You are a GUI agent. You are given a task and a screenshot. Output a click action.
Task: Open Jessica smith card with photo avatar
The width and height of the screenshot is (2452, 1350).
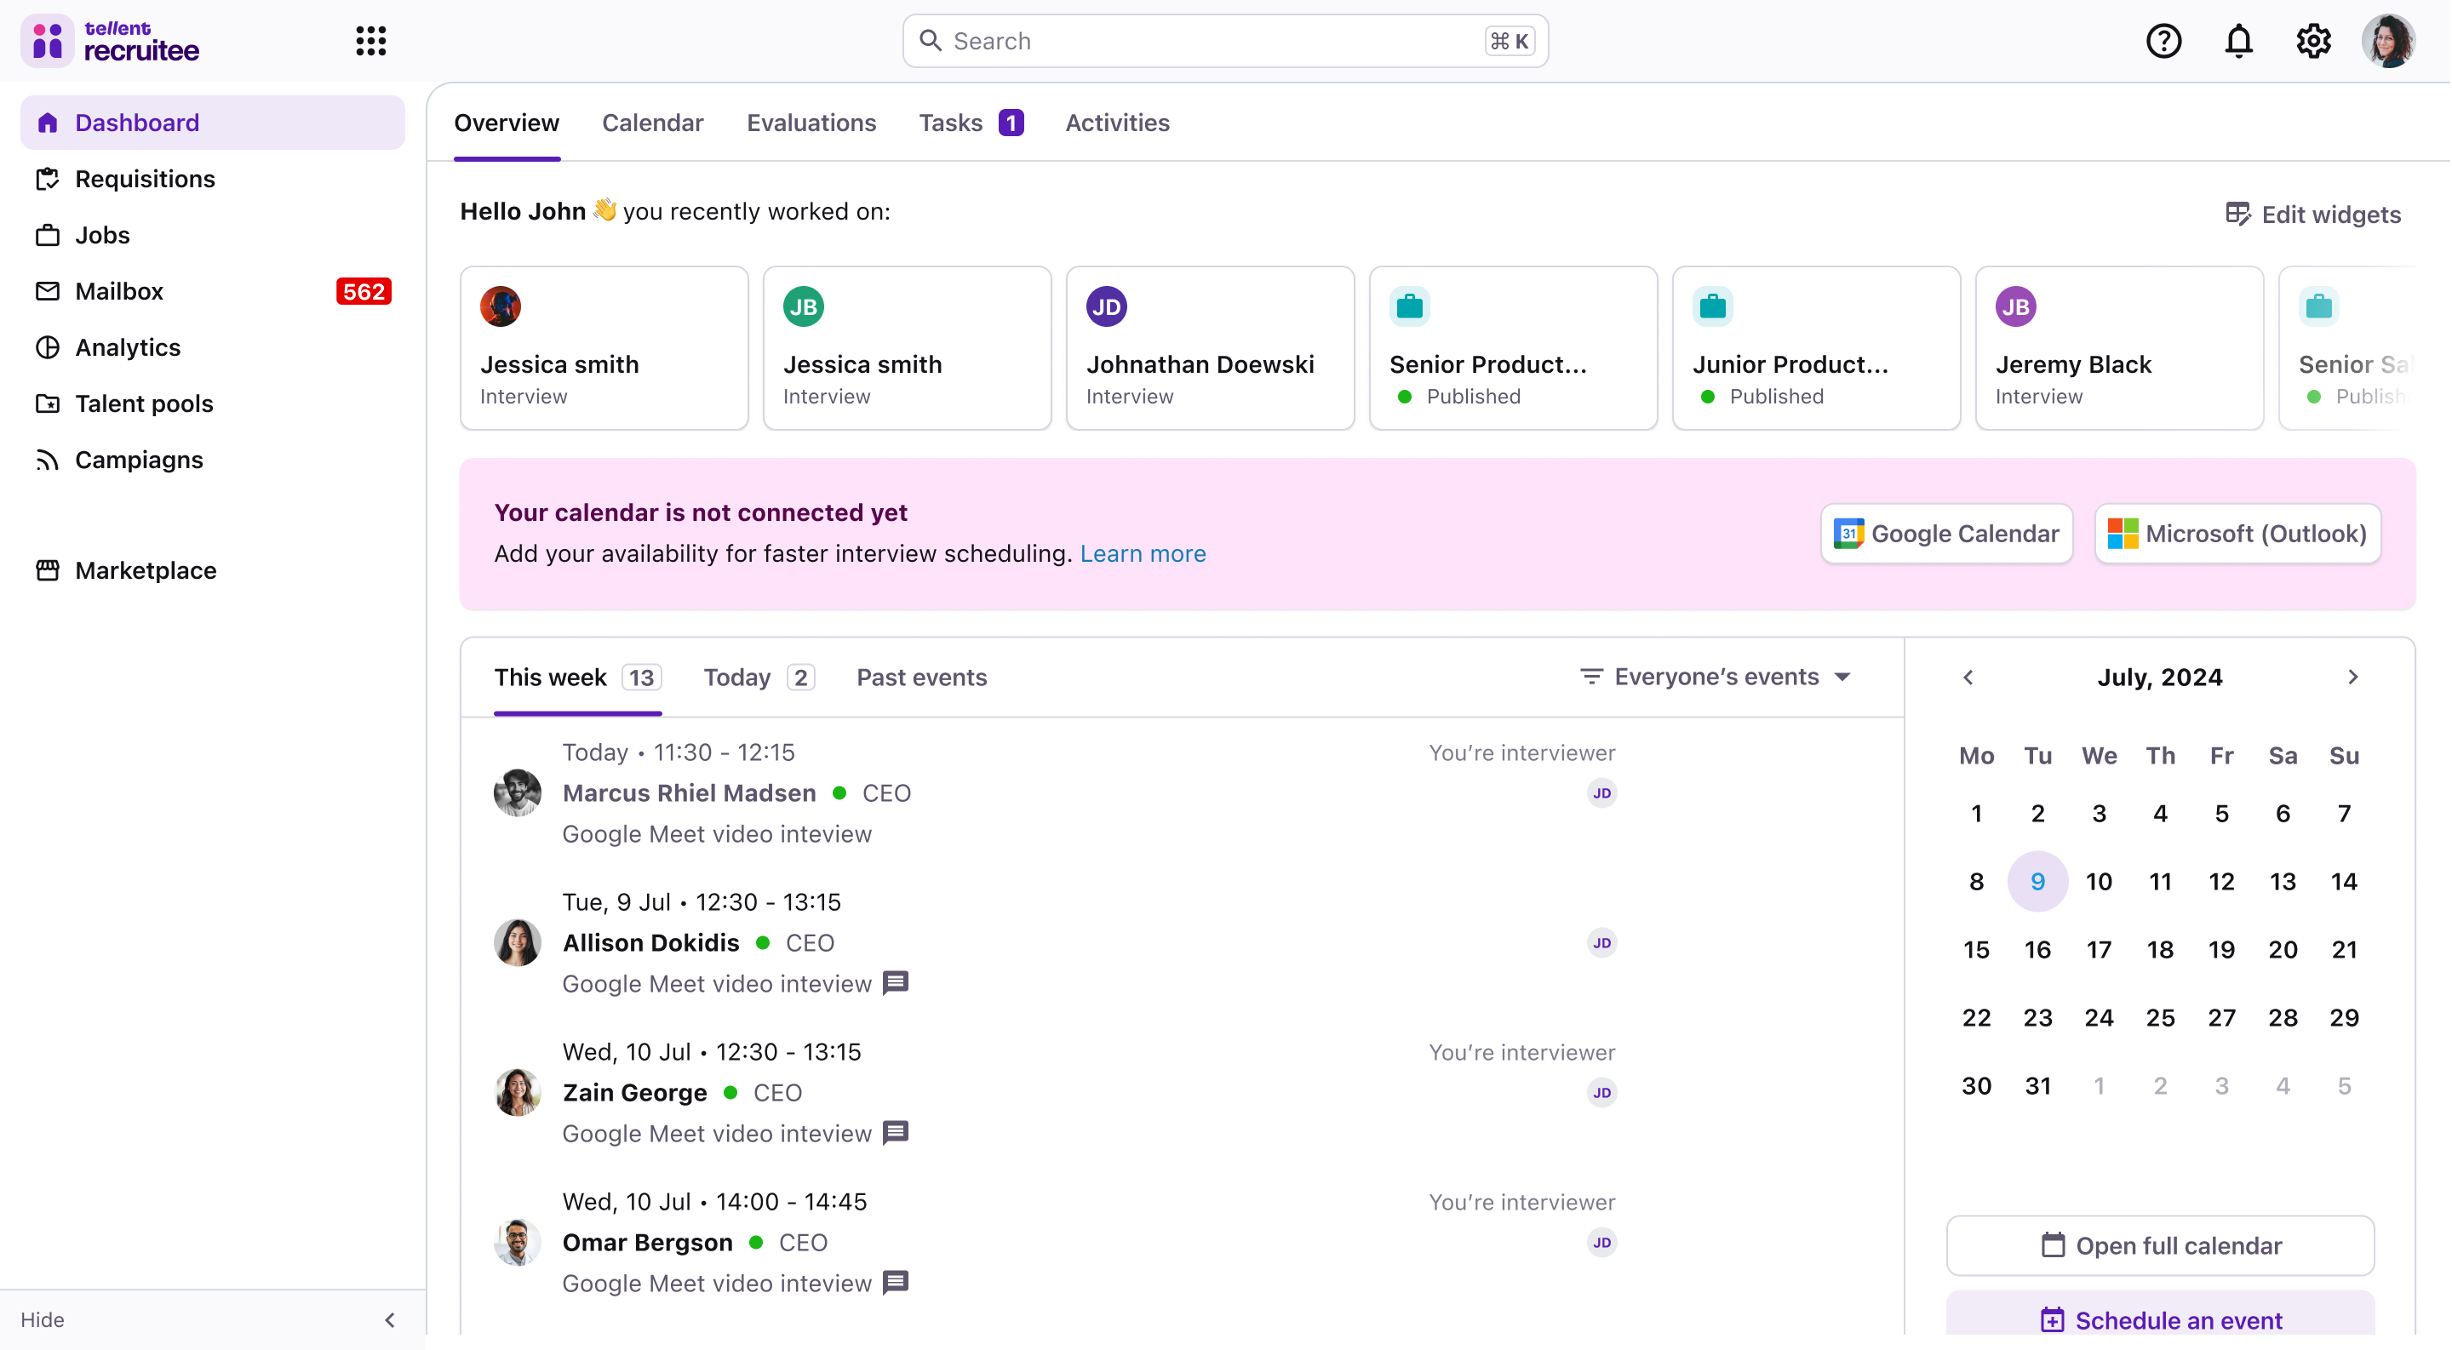tap(604, 348)
